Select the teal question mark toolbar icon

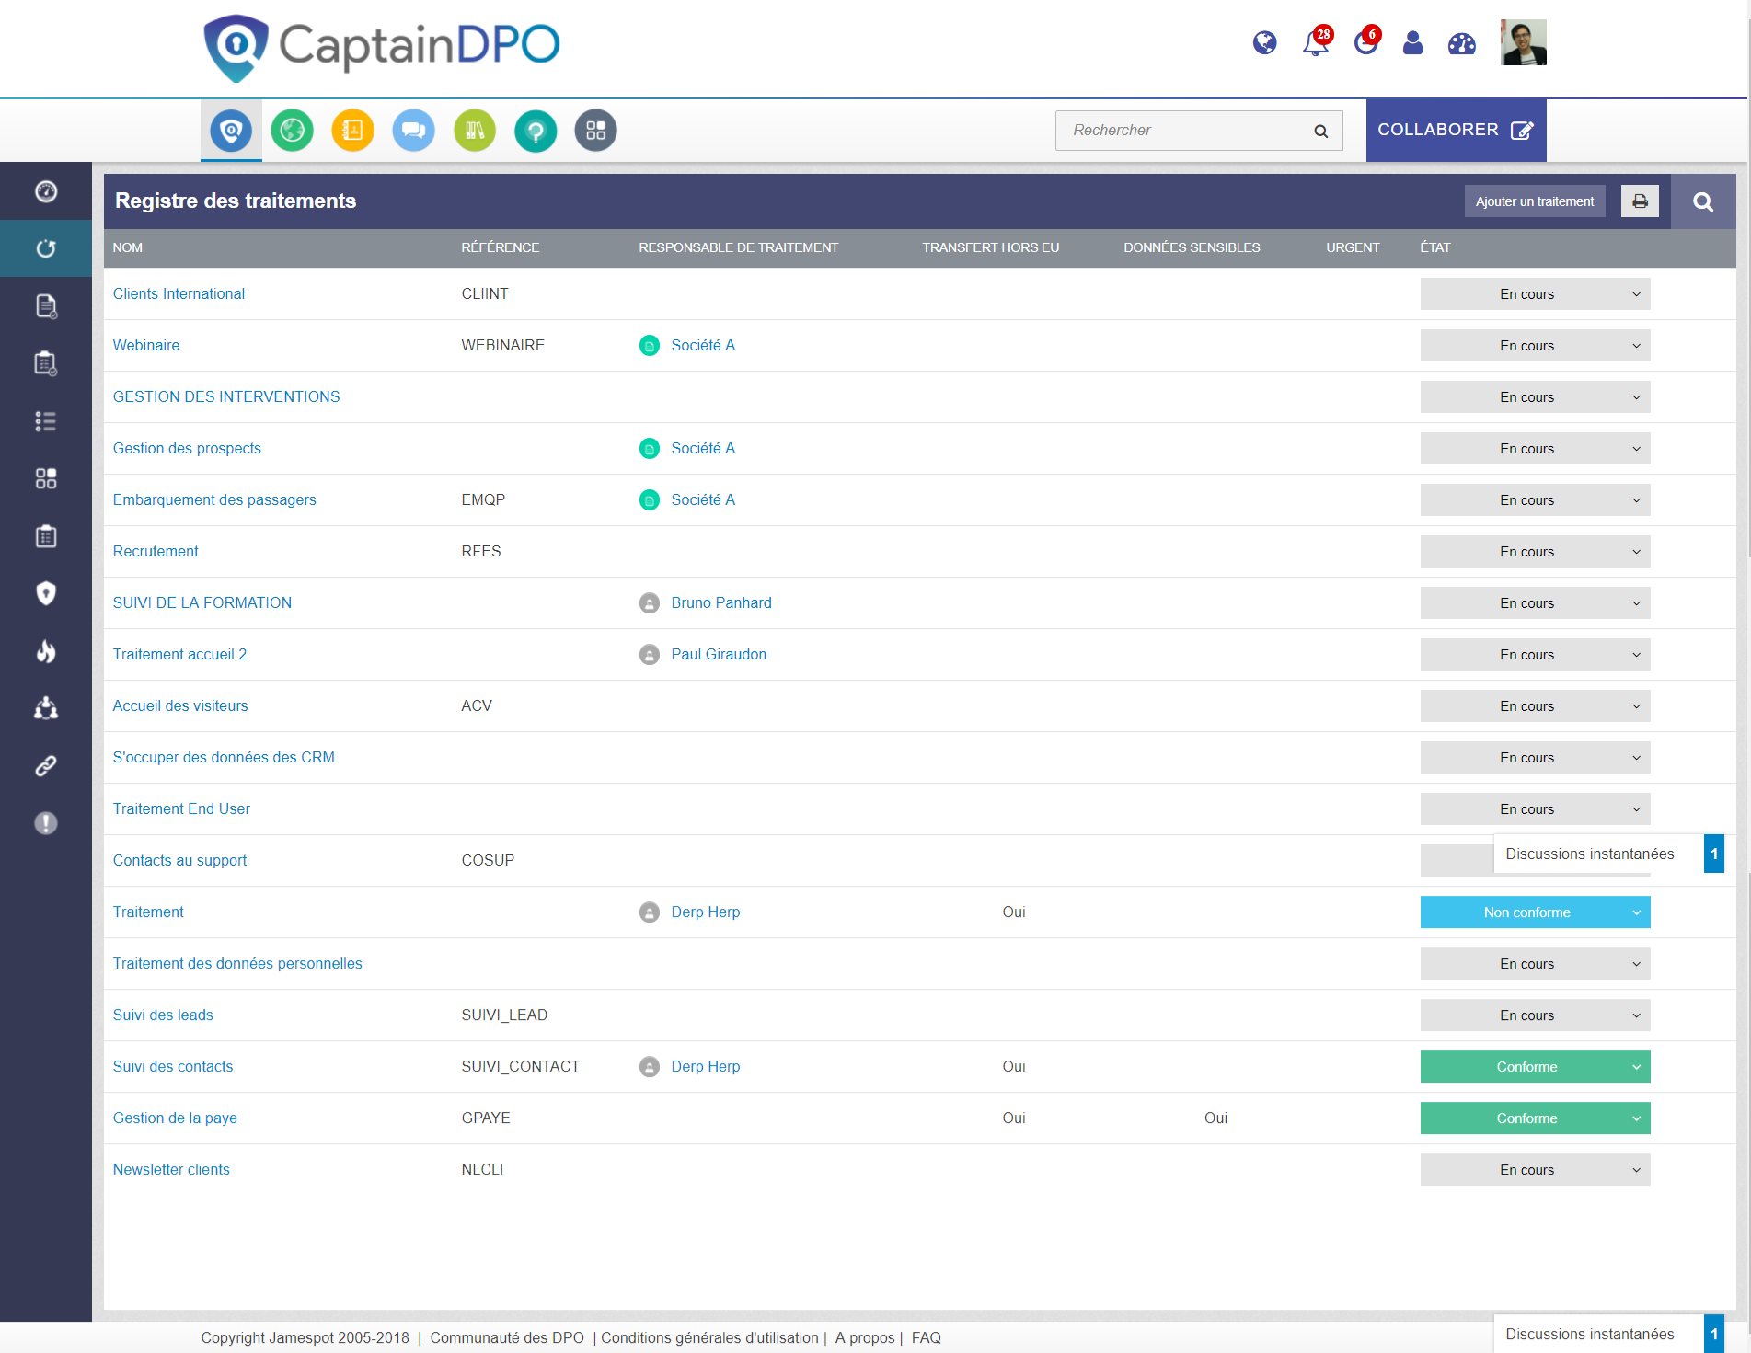536,131
